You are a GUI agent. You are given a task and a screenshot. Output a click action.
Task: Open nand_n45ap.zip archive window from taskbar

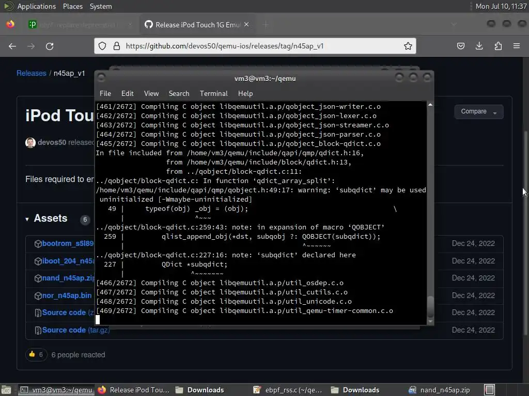pos(440,390)
